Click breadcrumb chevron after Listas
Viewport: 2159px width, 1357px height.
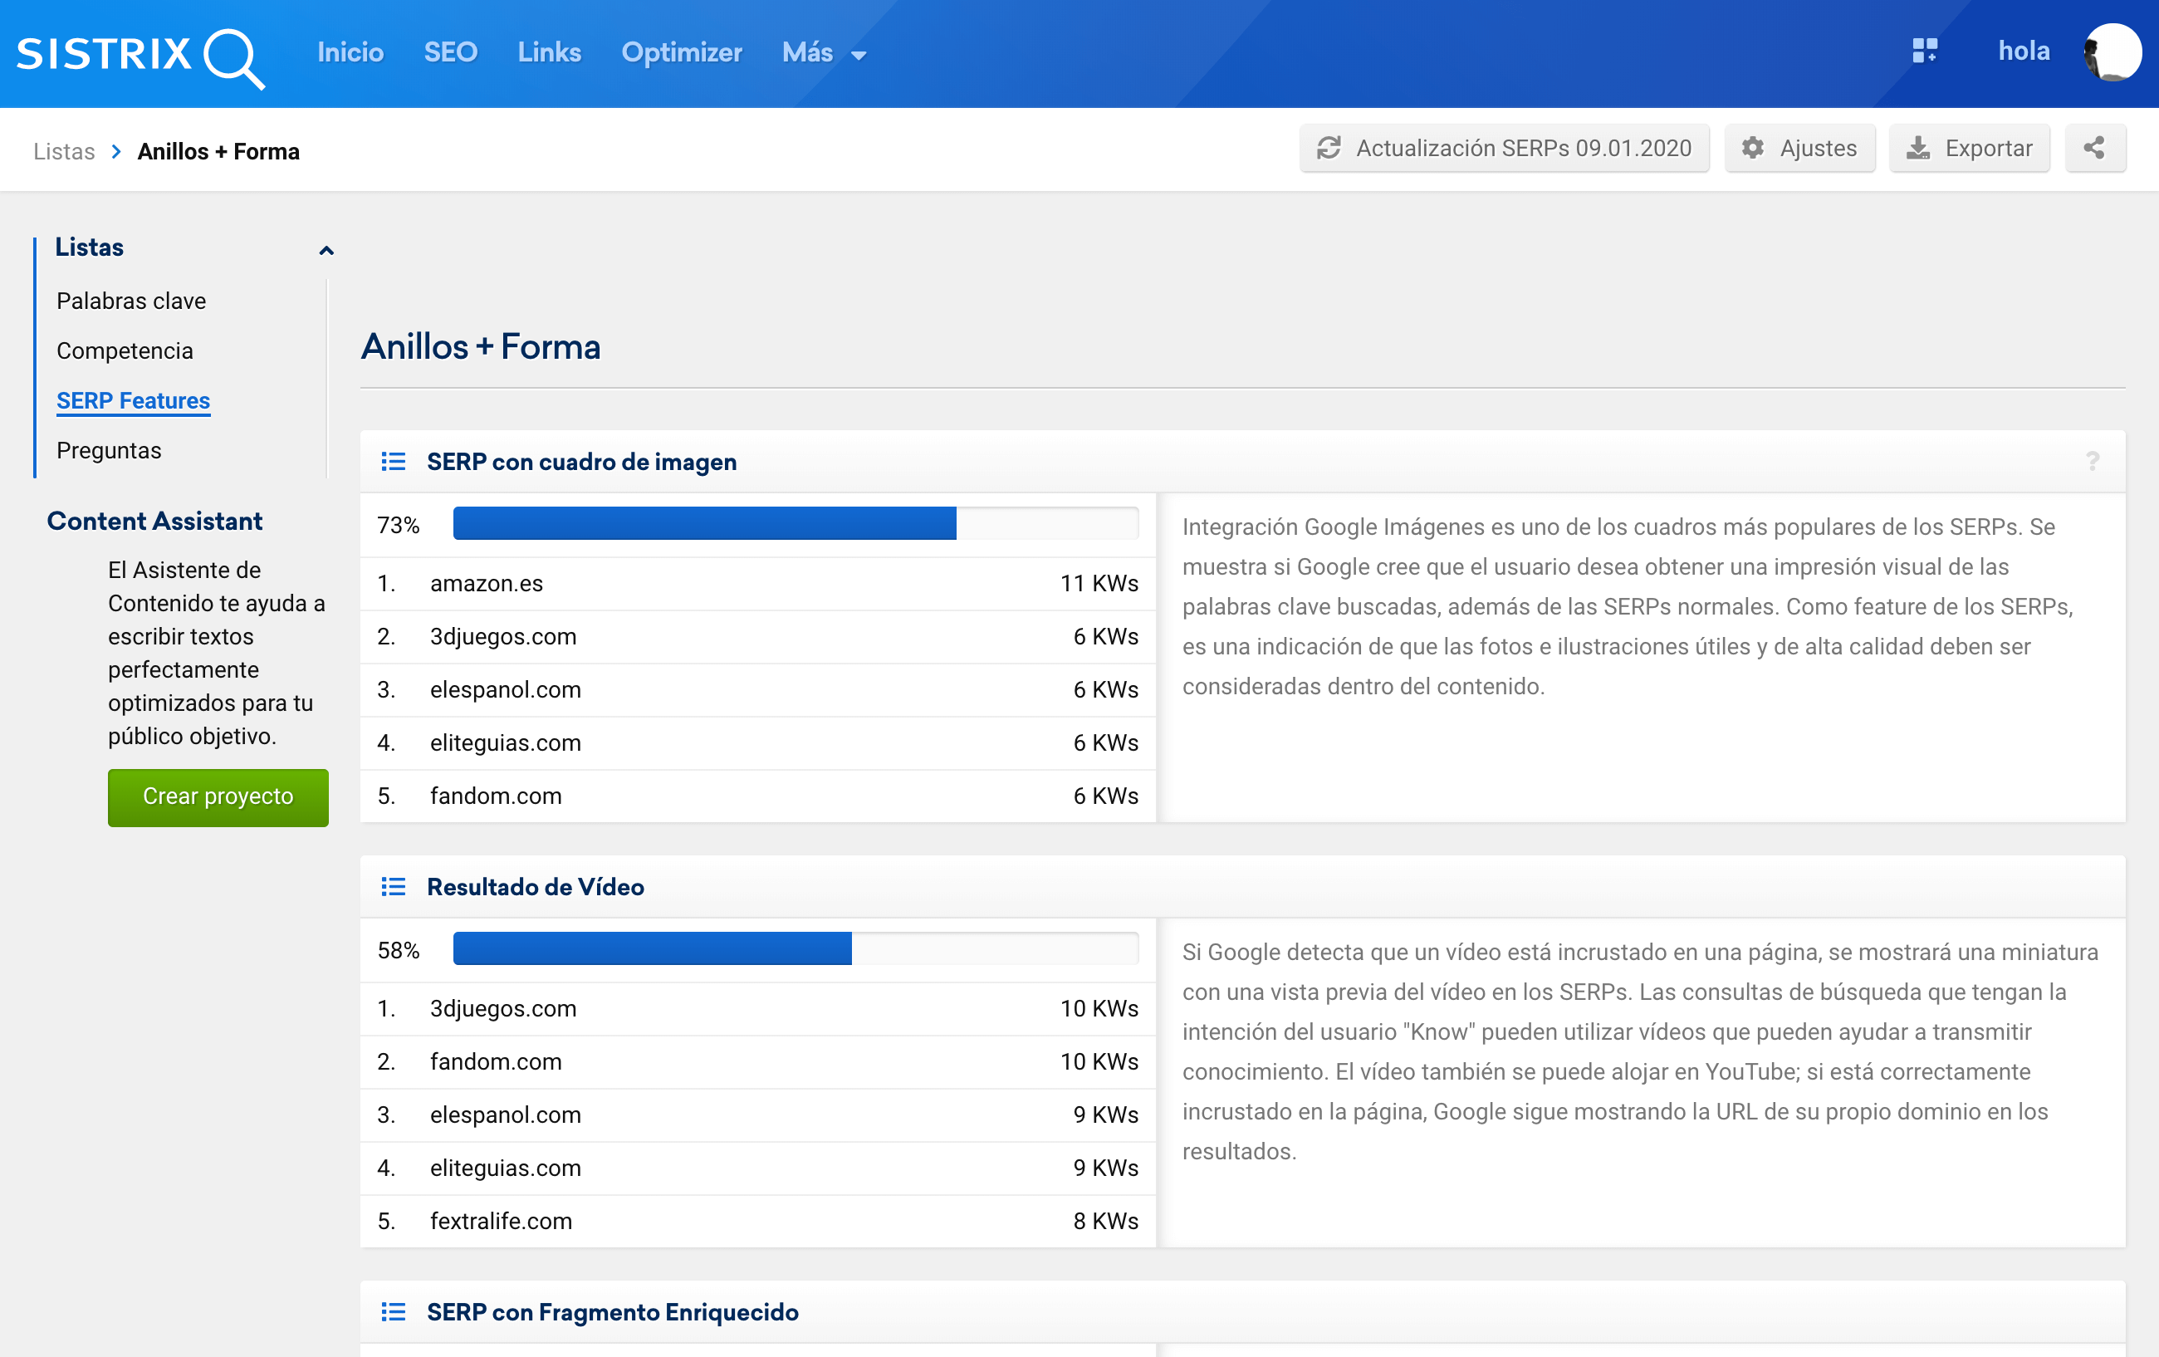(x=115, y=150)
